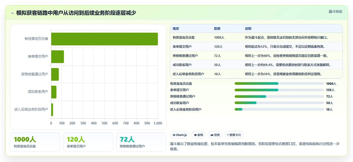Click the 成功联系用户 label in progress list
Screen dimensions: 353x162
(x=179, y=103)
